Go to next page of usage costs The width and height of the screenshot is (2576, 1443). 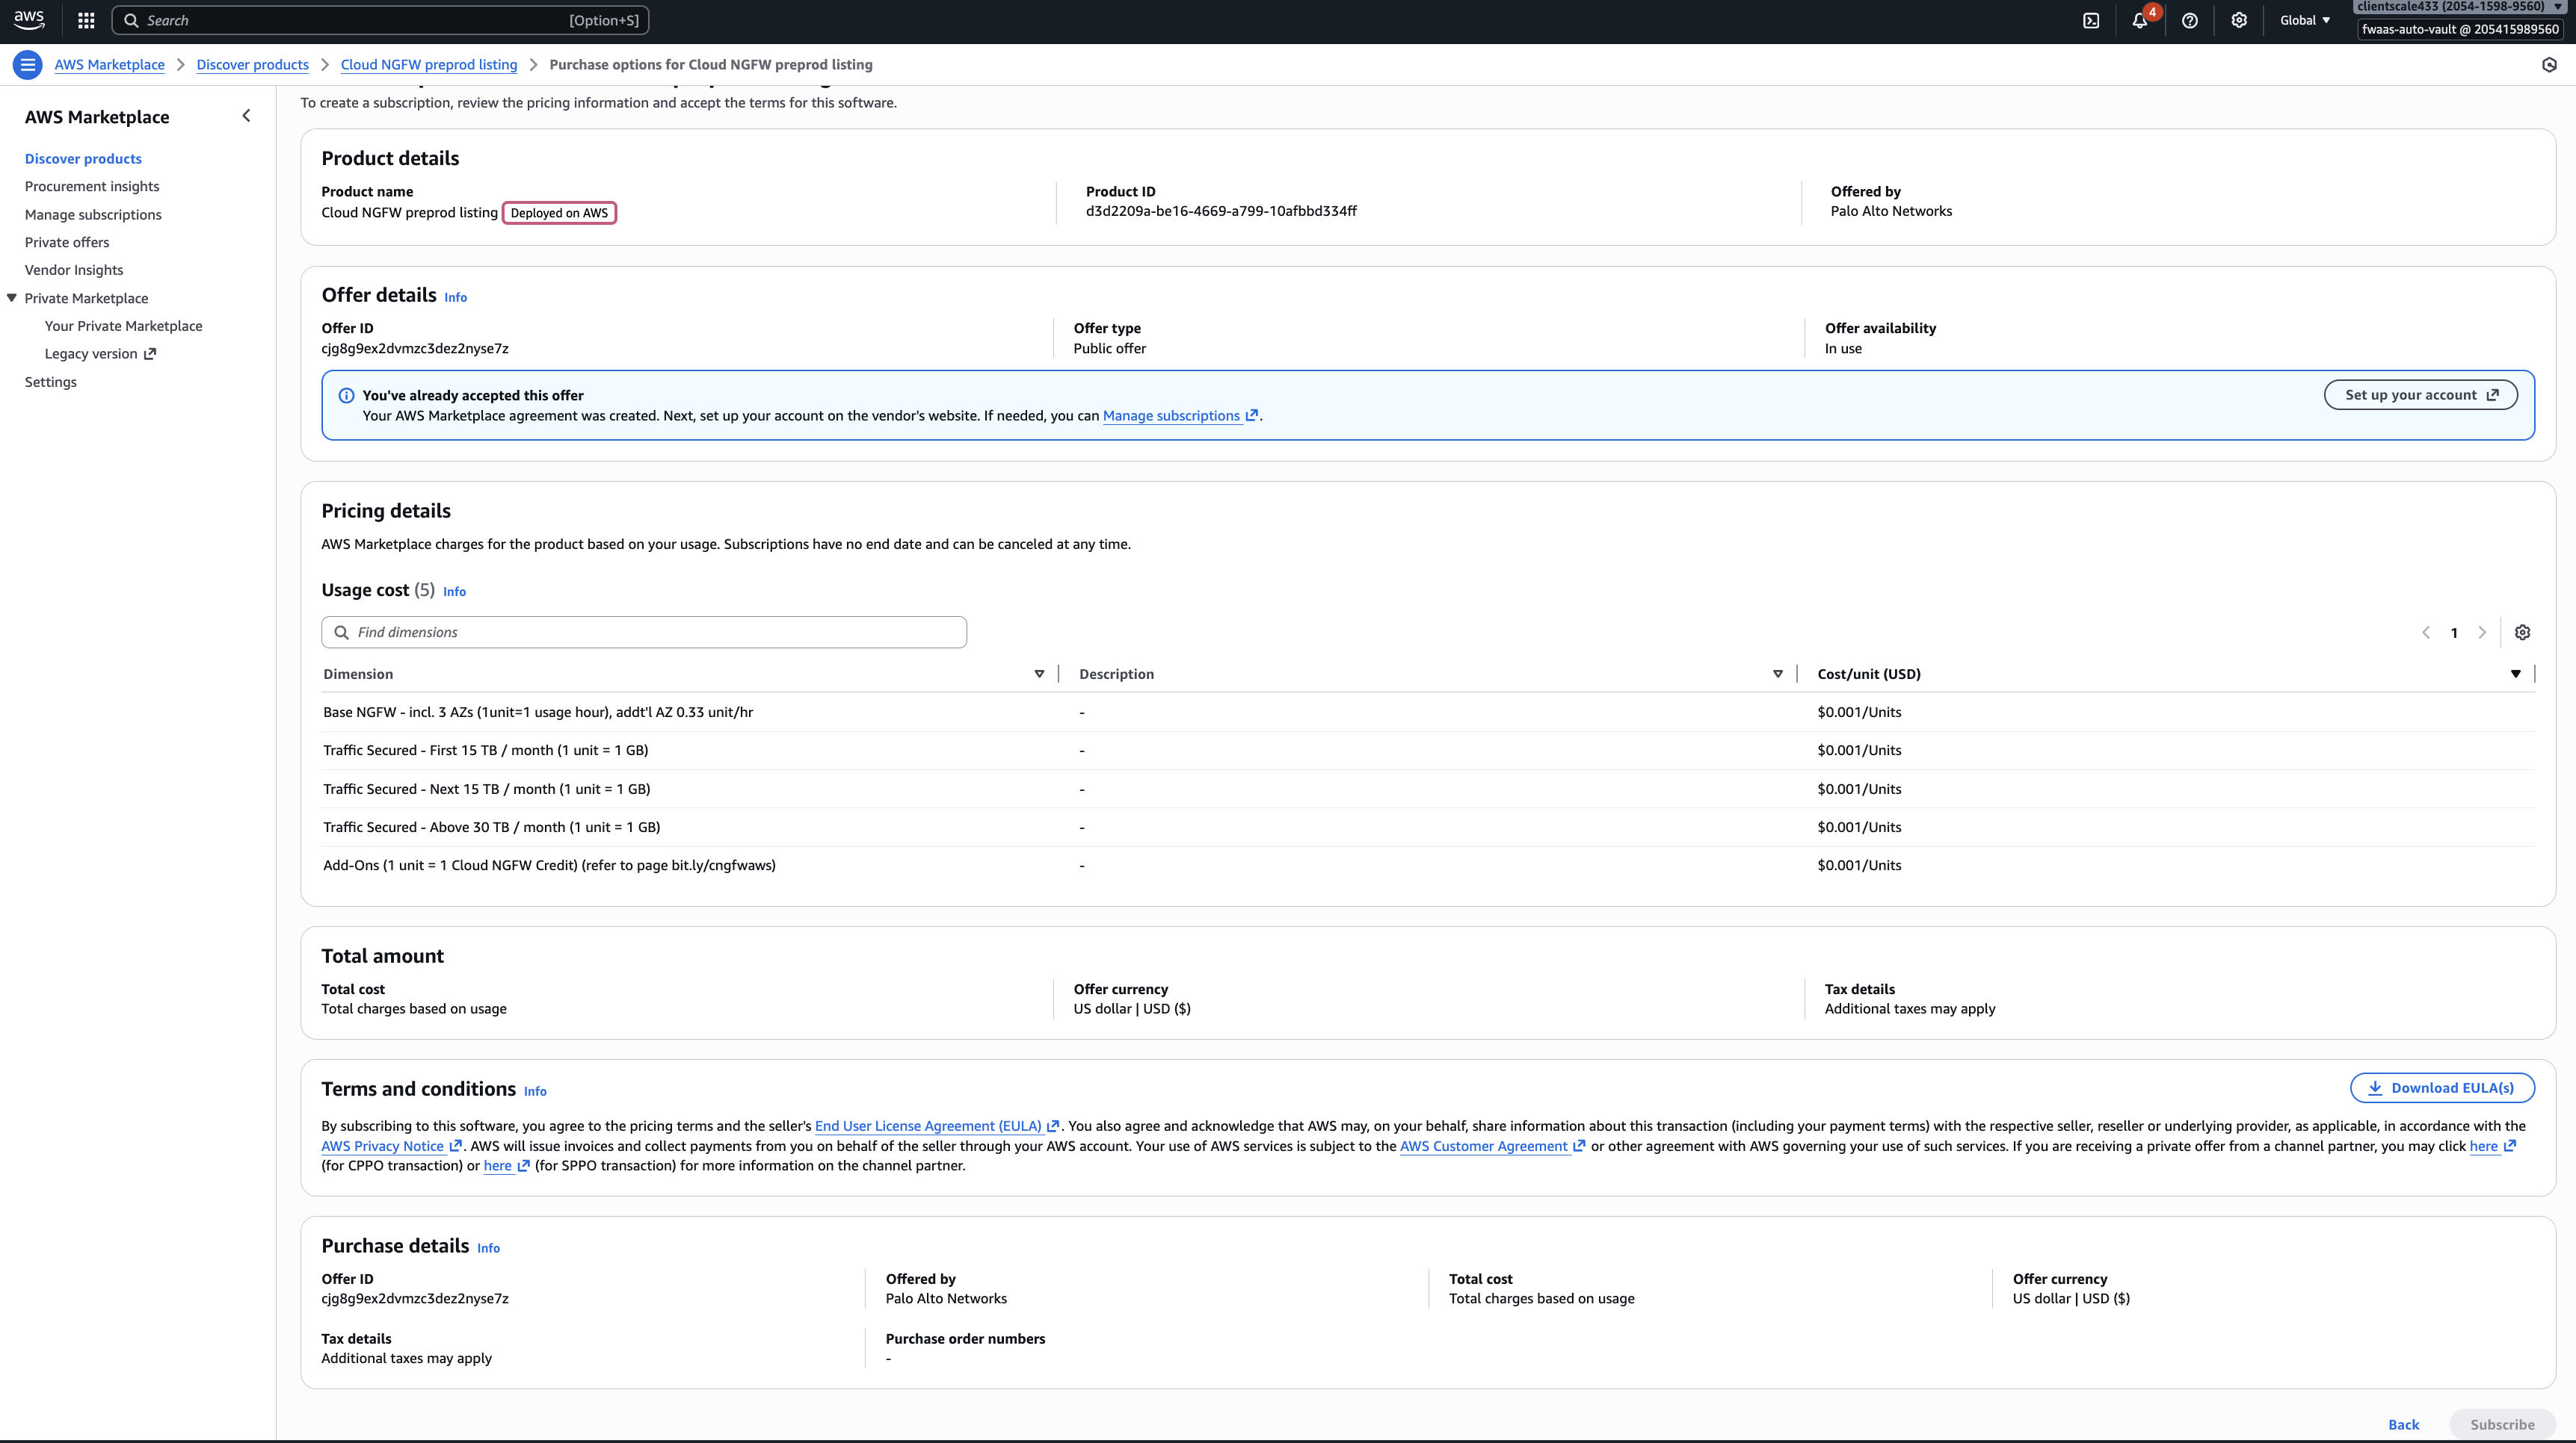point(2482,633)
